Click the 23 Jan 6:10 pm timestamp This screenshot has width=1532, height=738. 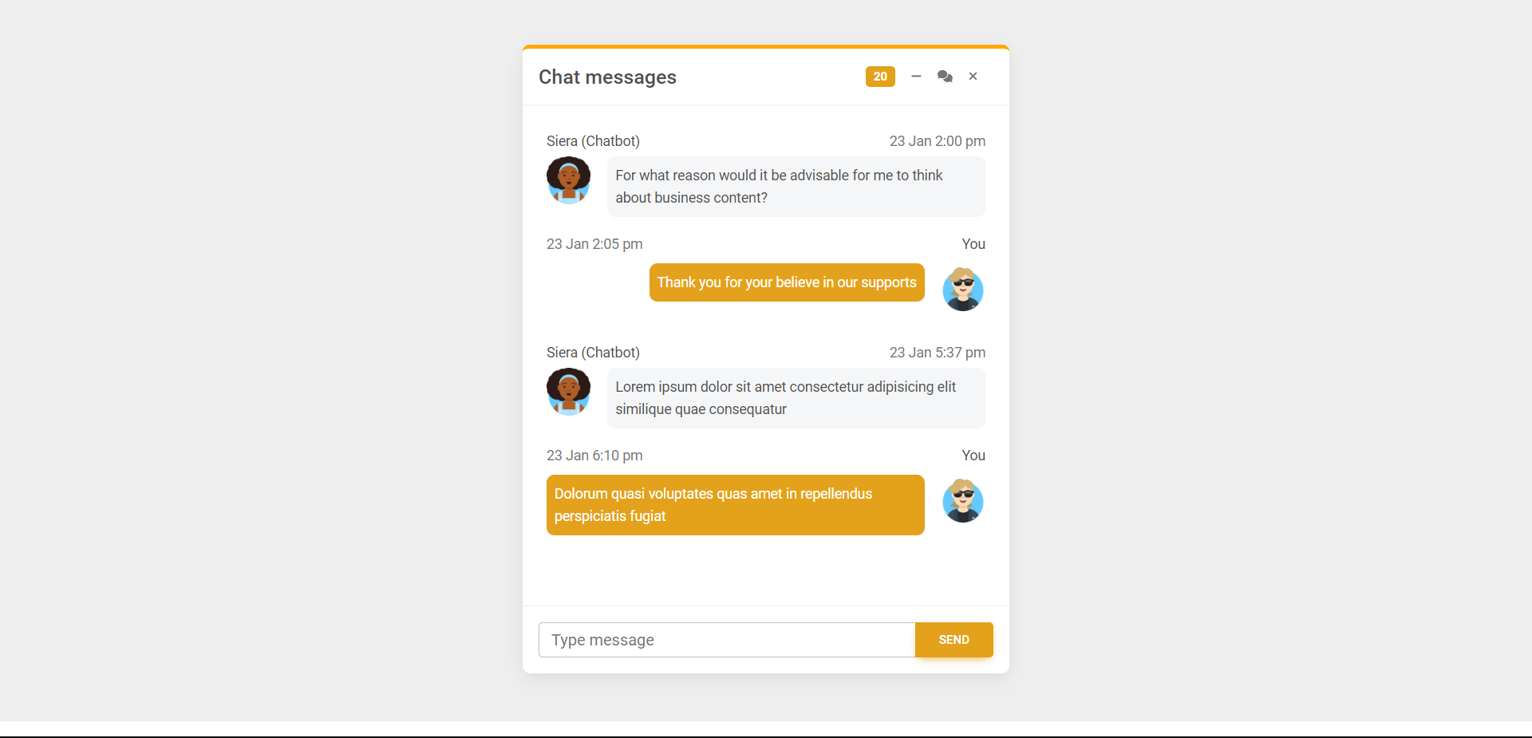[x=594, y=456]
